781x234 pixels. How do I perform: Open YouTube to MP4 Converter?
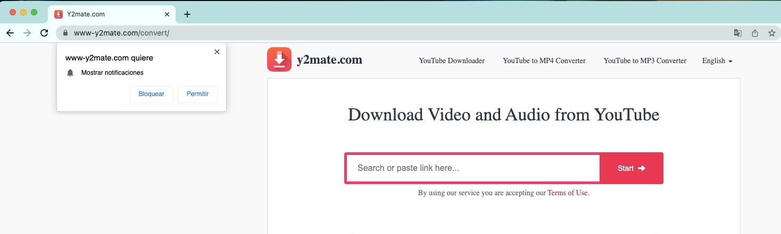[544, 61]
